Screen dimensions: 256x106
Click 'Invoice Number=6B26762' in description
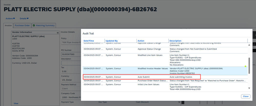click(182, 73)
